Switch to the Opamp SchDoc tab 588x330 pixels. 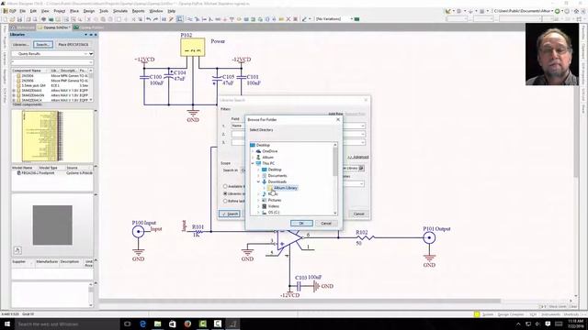point(55,27)
